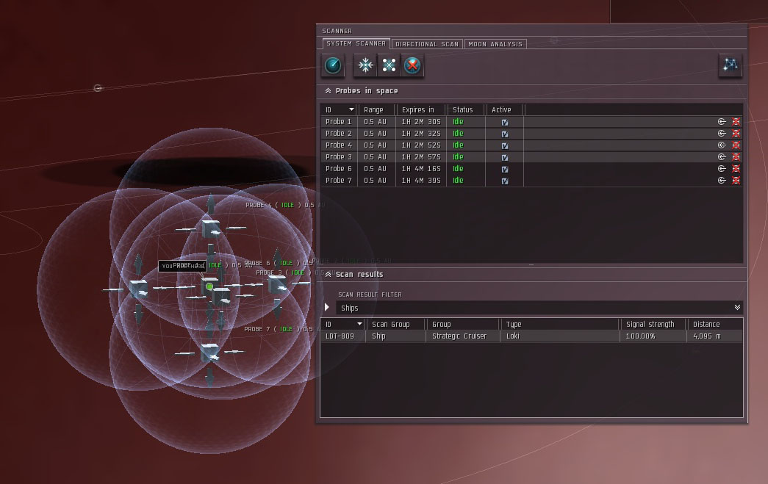
Task: Sort scan results by the ID column arrow
Action: 360,324
